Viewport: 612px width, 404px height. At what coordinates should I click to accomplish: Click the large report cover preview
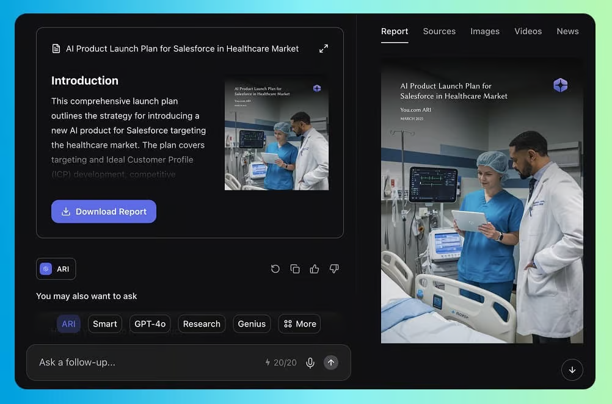(482, 201)
